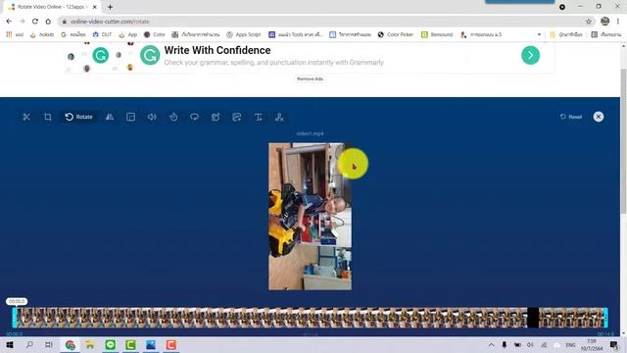Close the Rotate Video Online tab

[x=95, y=7]
